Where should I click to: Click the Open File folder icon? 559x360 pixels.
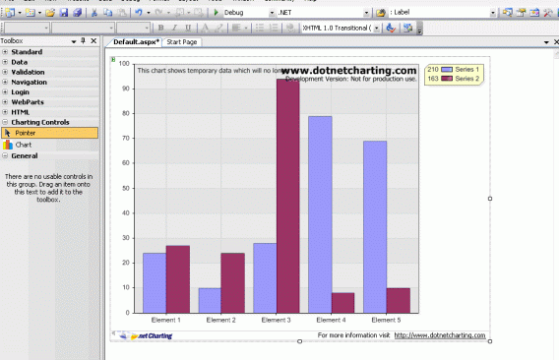[x=50, y=13]
